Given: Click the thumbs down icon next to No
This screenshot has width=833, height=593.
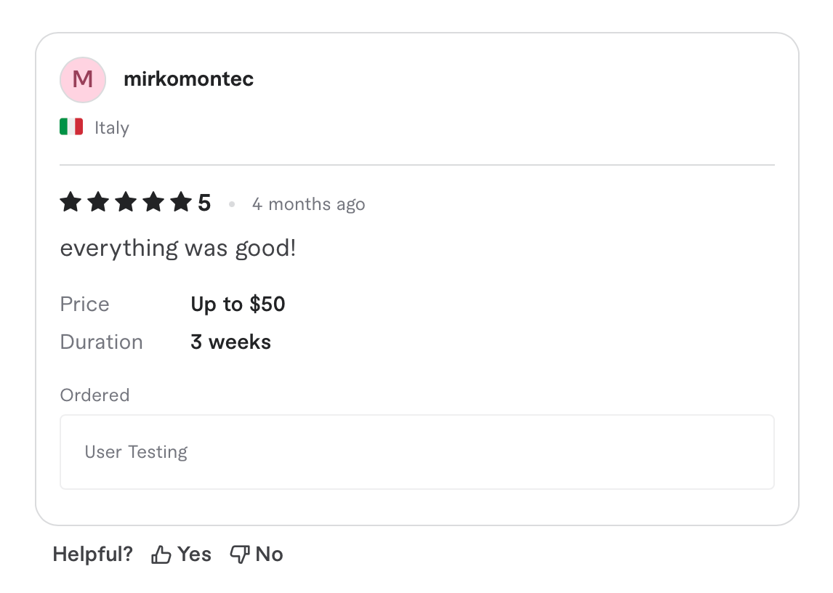Looking at the screenshot, I should tap(239, 554).
